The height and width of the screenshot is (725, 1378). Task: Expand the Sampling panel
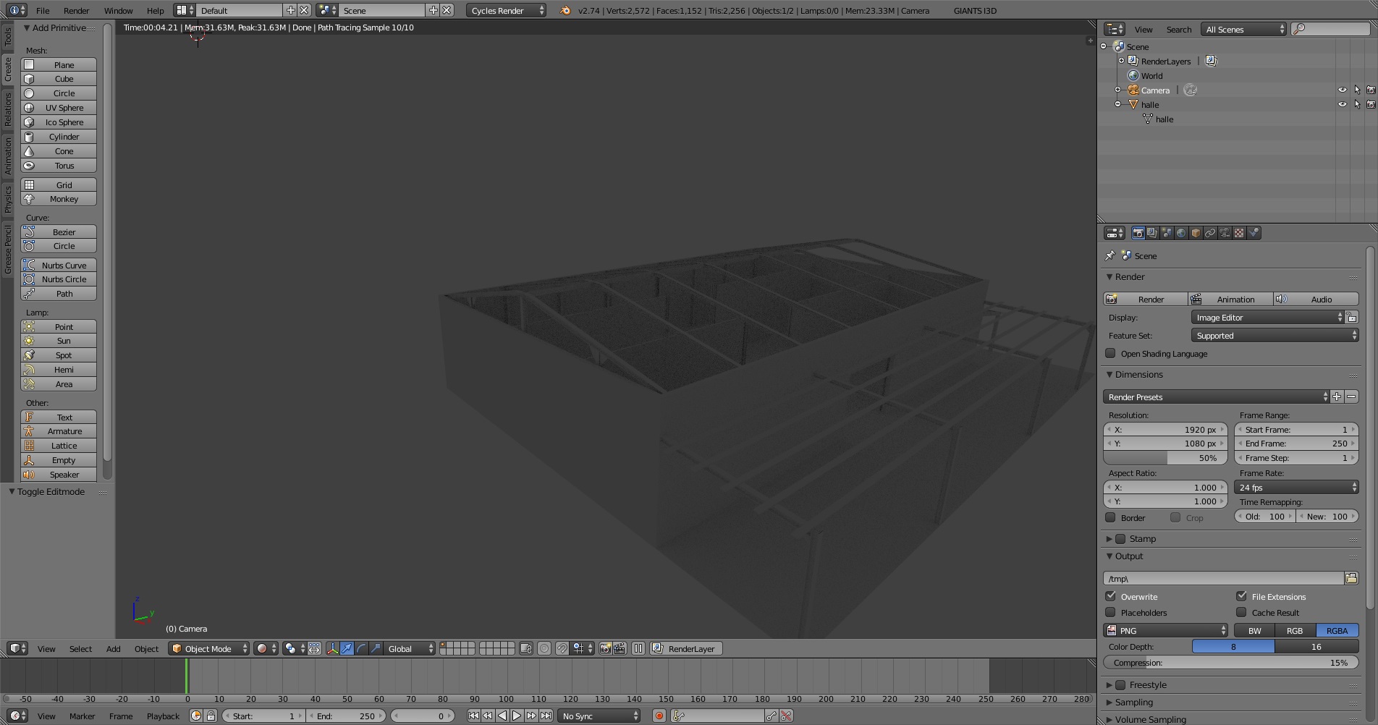click(x=1133, y=703)
